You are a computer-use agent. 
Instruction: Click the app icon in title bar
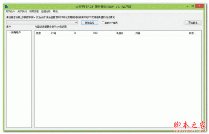coord(6,6)
